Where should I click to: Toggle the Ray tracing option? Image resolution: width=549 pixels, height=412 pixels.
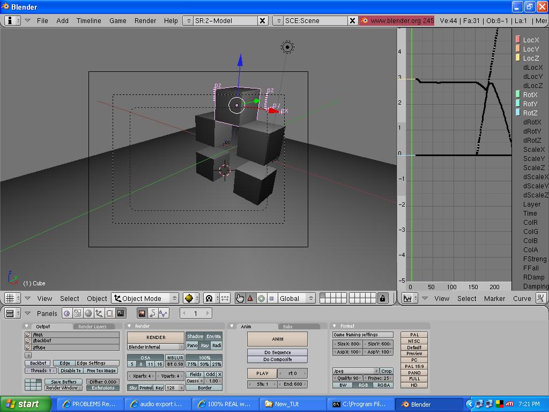205,345
